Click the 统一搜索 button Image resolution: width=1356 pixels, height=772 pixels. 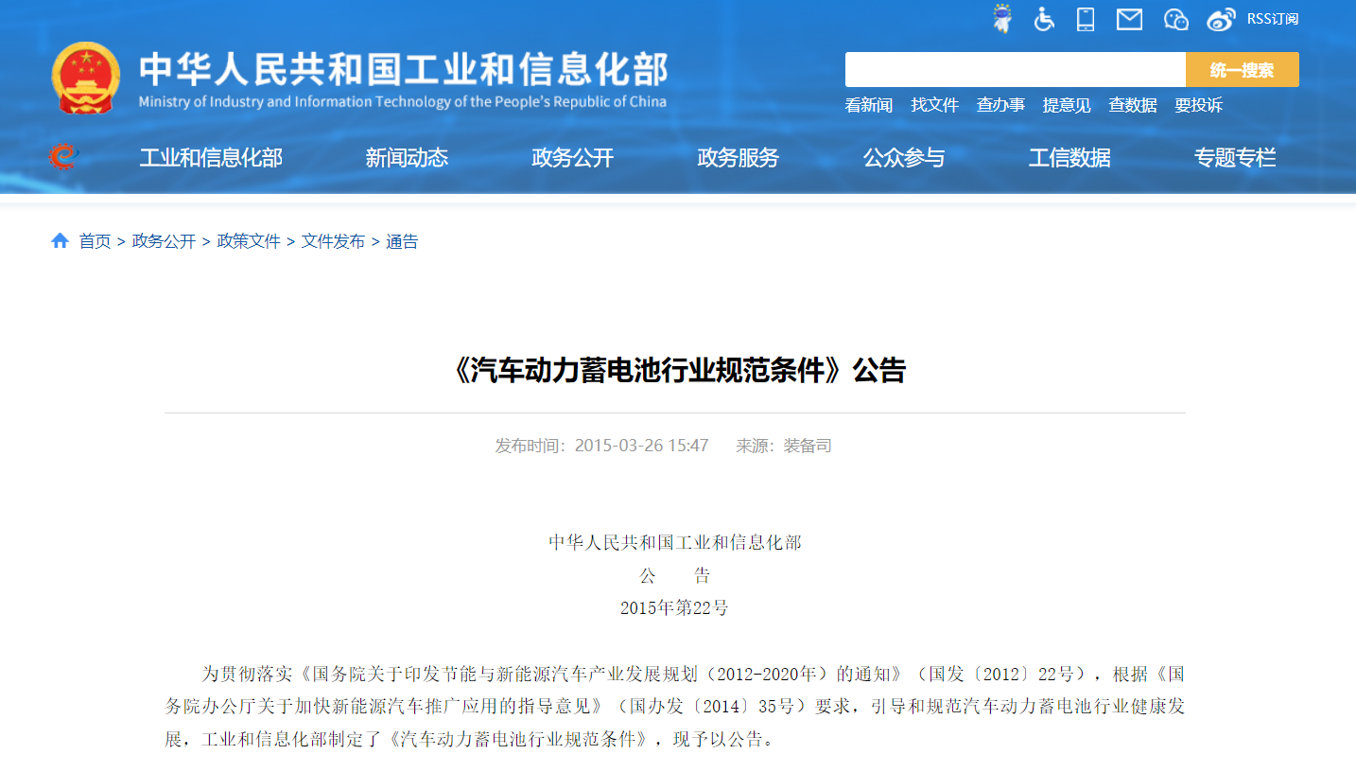tap(1243, 70)
